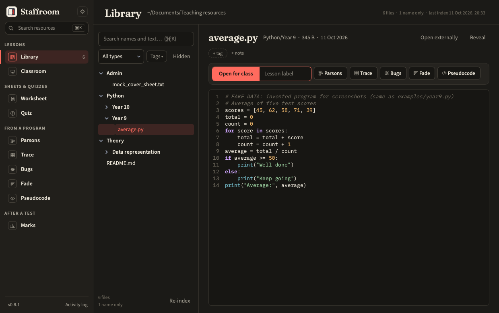Click the average.py file title
499x313 pixels.
tap(233, 38)
